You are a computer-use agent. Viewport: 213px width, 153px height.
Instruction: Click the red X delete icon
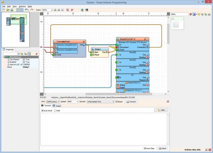click(x=72, y=10)
